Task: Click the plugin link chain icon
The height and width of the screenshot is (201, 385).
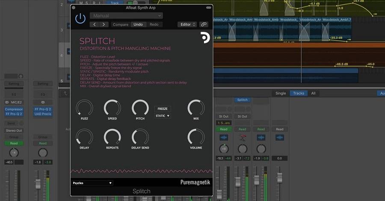Action: [x=204, y=24]
